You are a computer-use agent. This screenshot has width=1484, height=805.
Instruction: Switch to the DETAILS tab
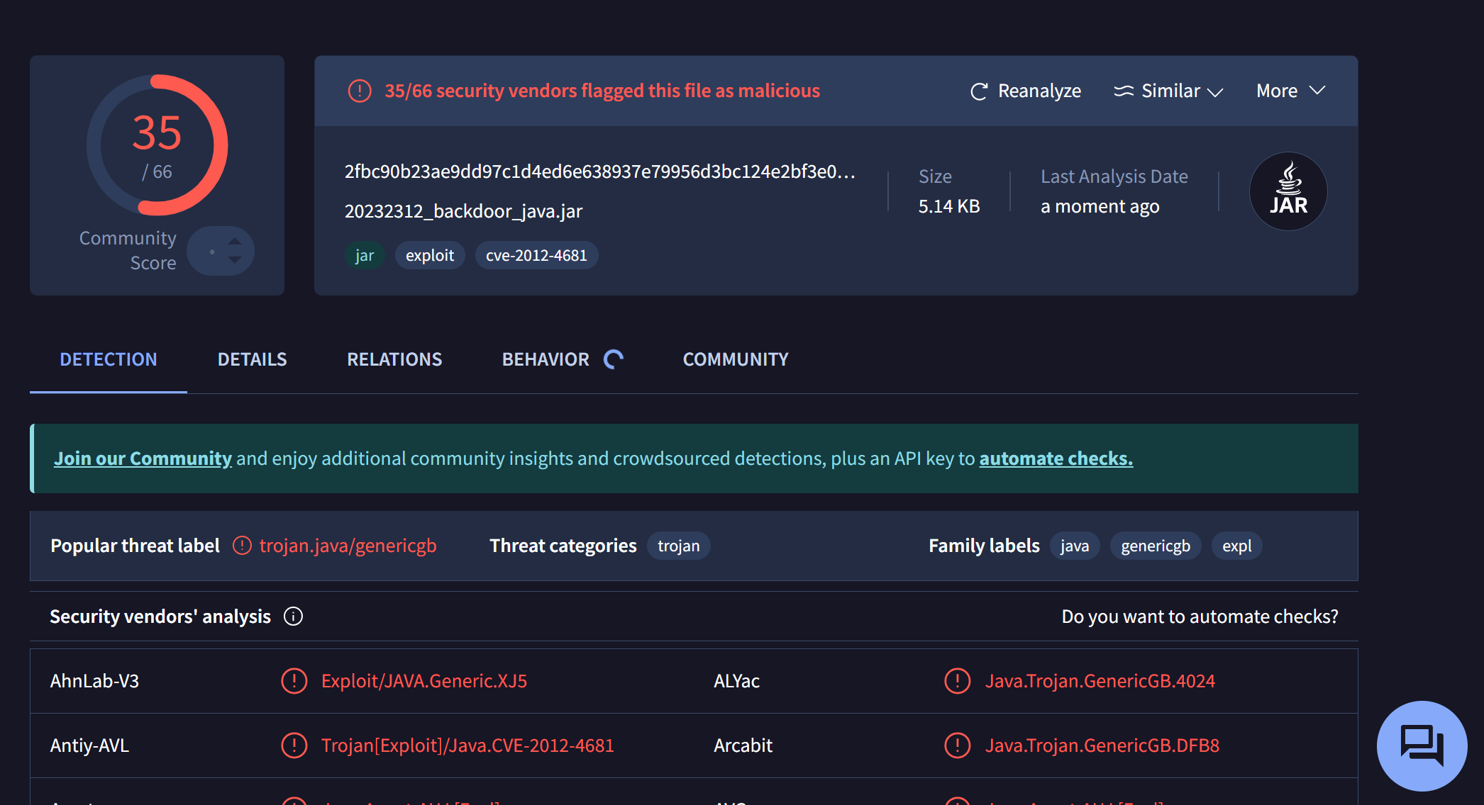(x=252, y=359)
